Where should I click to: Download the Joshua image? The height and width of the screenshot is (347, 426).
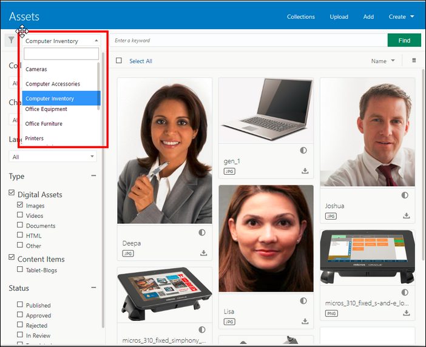tap(406, 215)
